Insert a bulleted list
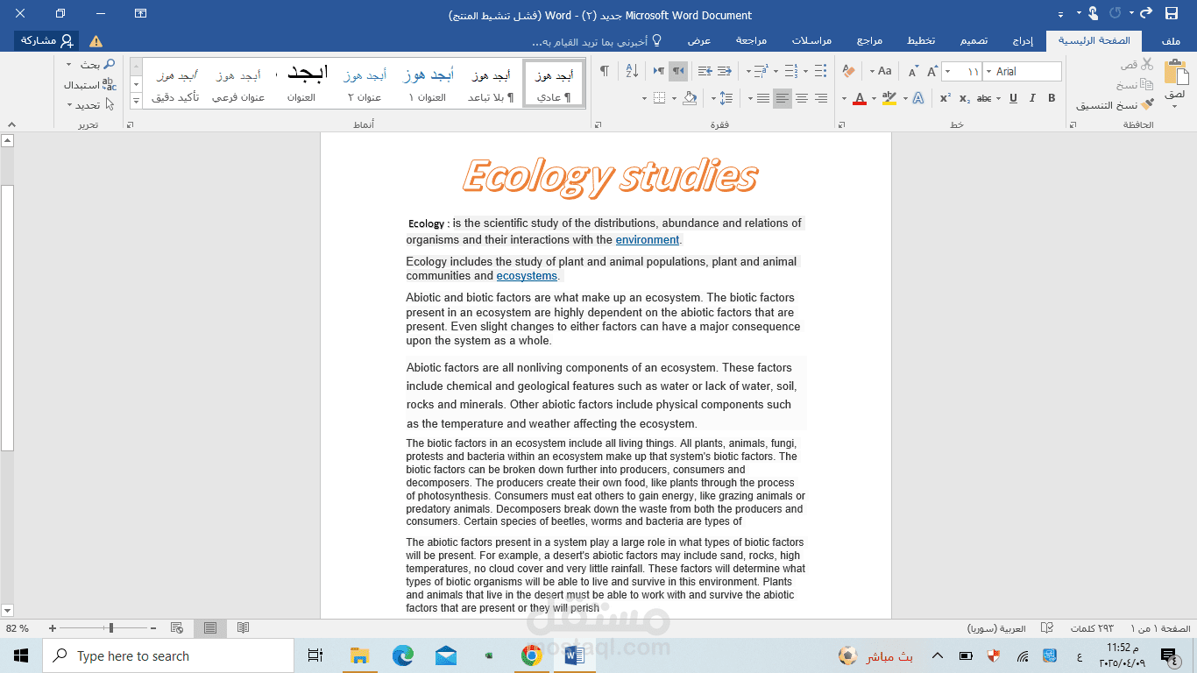 coord(820,71)
